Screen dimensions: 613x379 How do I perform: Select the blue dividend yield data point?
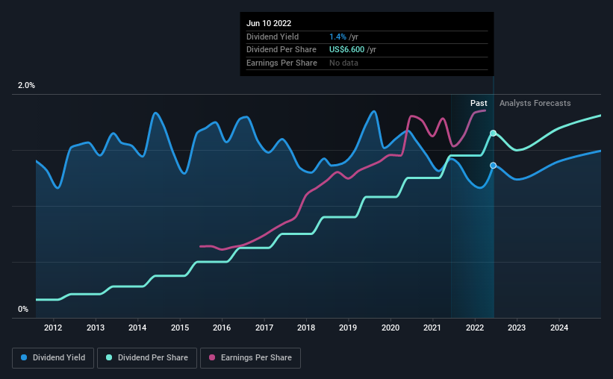tap(494, 166)
